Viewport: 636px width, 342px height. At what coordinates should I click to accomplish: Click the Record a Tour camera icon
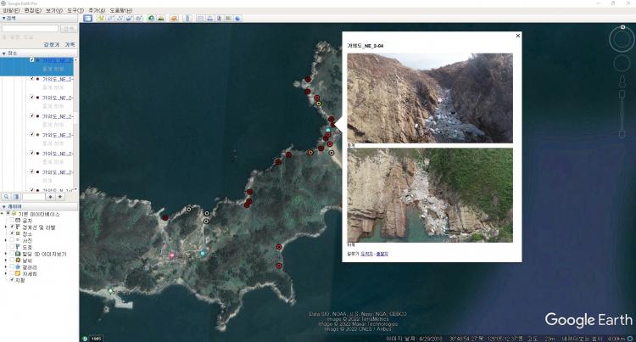pyautogui.click(x=139, y=19)
